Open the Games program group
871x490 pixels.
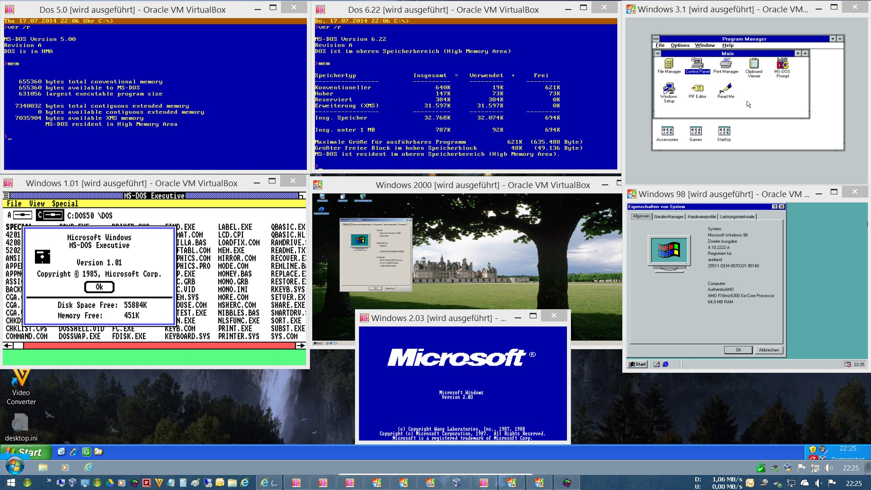696,134
